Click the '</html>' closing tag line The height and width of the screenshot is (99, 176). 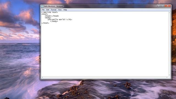45,23
